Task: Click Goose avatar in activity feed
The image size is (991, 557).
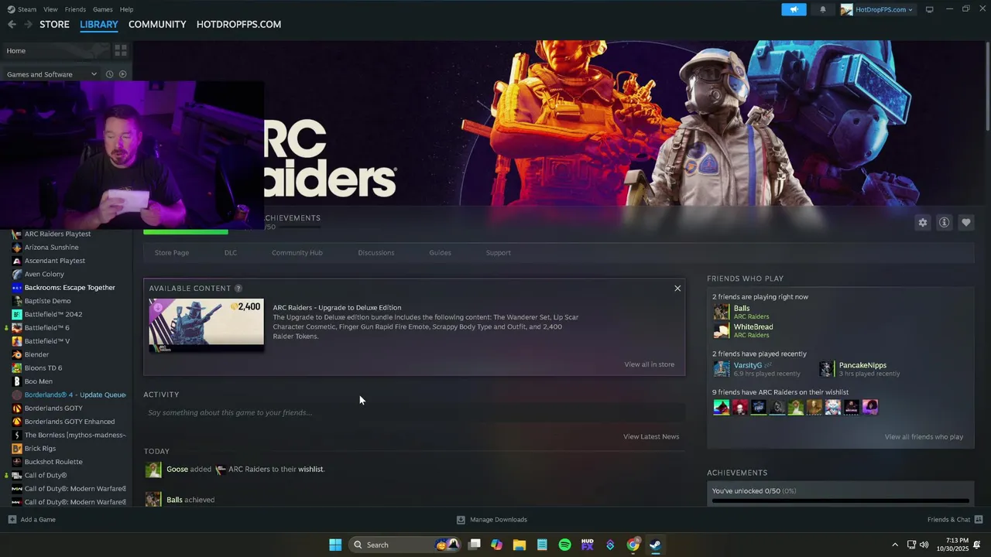Action: (153, 470)
